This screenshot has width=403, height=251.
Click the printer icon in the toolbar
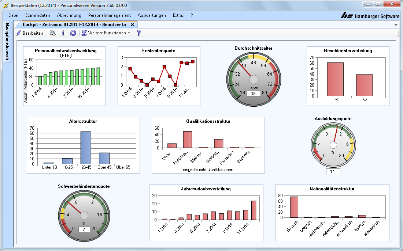click(53, 33)
